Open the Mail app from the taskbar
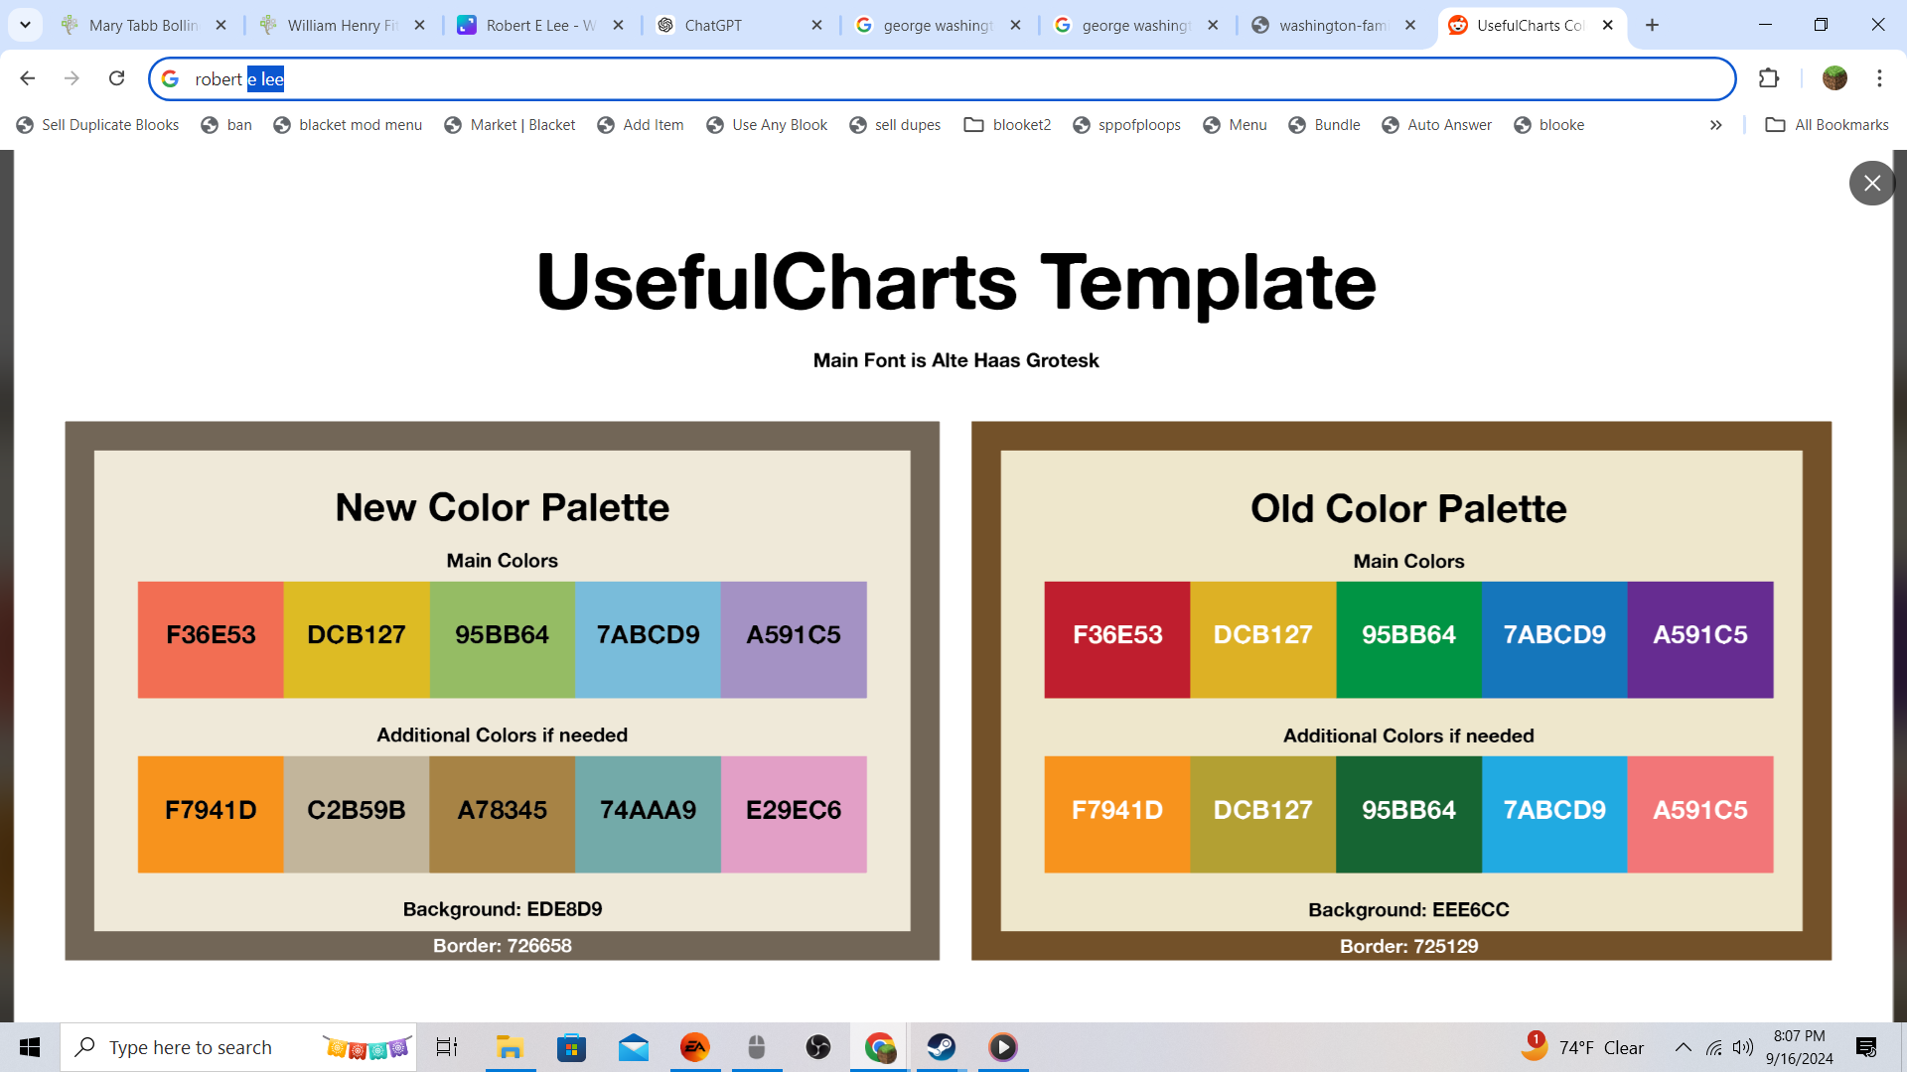 (633, 1047)
